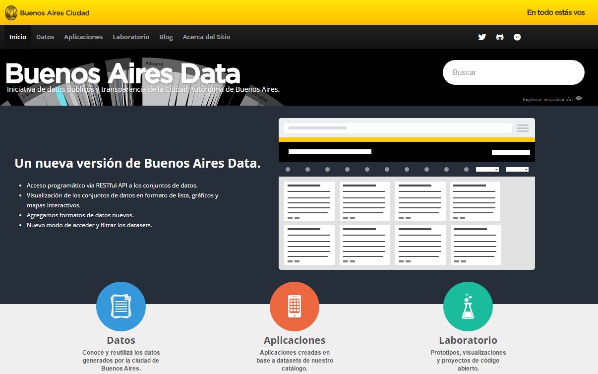Click the text about RESTful API access
Screen dimensions: 598x374
click(x=112, y=185)
